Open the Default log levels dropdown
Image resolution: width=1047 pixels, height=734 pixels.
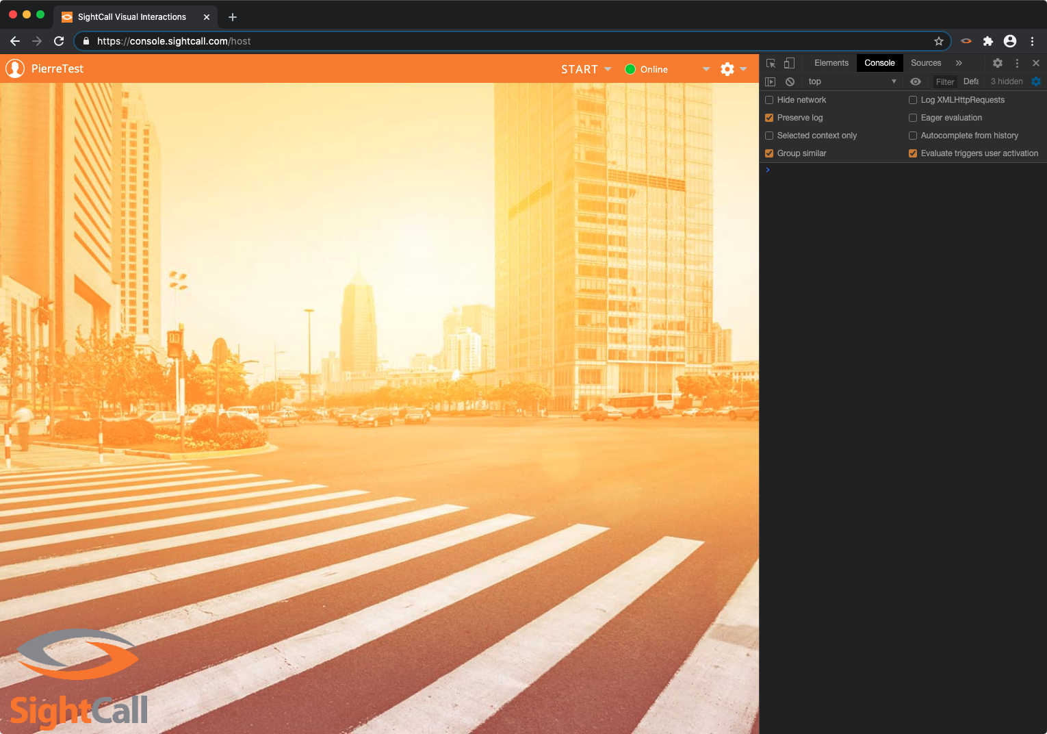pyautogui.click(x=971, y=81)
